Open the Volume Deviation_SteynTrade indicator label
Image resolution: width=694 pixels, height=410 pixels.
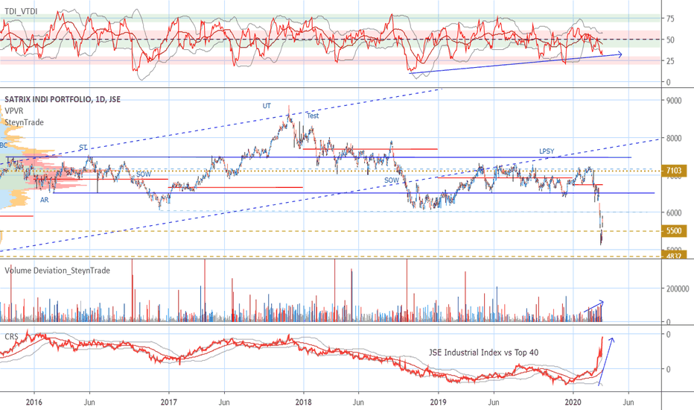(x=57, y=271)
